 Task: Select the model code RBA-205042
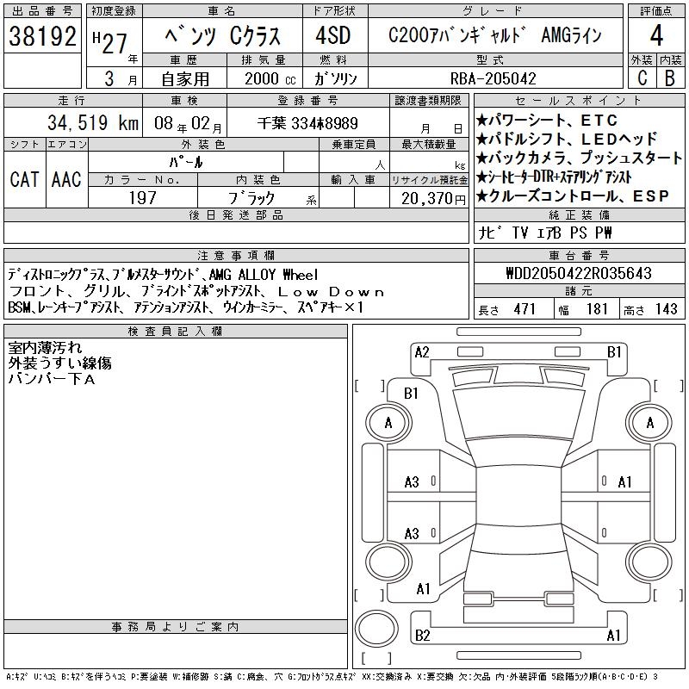click(x=493, y=78)
